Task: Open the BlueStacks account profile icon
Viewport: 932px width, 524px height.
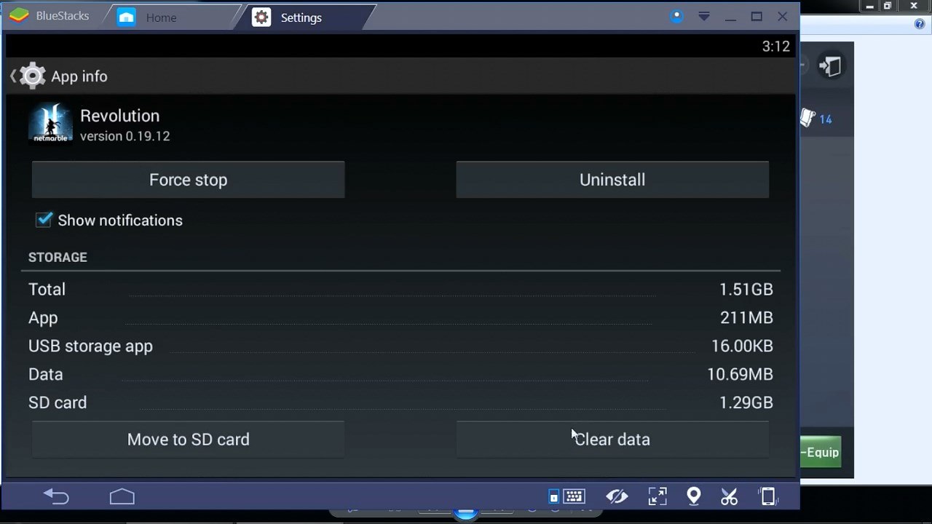Action: [677, 16]
